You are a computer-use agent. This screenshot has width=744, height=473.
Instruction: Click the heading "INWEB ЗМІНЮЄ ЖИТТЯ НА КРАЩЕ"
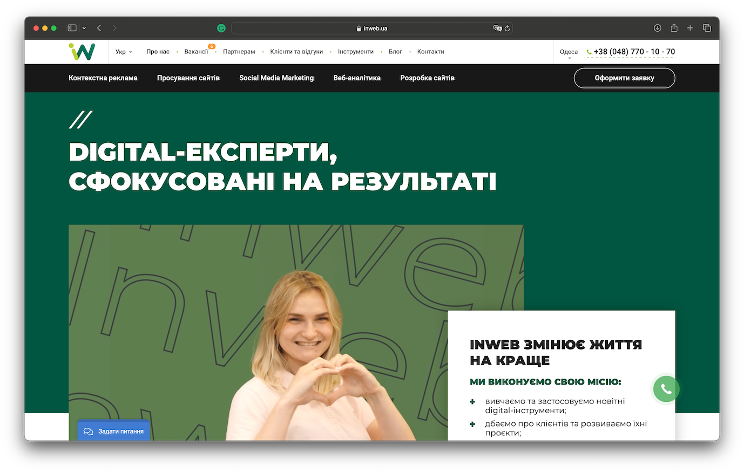556,352
